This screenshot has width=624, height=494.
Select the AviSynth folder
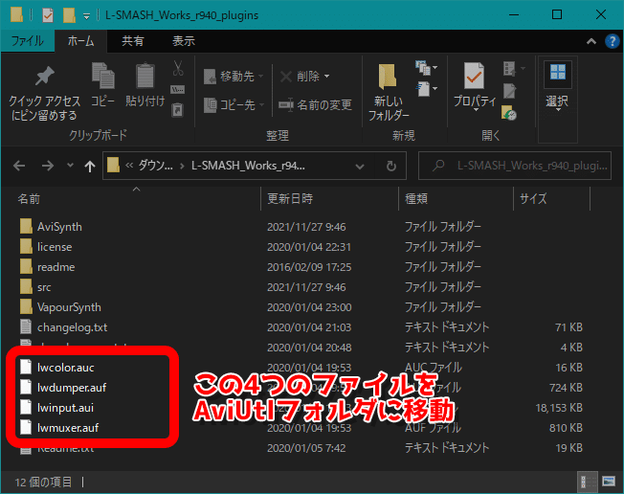pyautogui.click(x=59, y=227)
